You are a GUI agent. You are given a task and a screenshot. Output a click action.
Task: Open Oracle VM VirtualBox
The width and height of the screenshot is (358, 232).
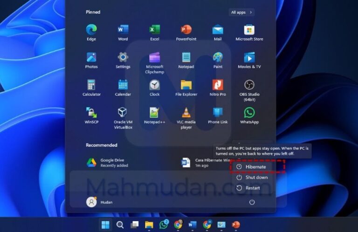tap(123, 118)
